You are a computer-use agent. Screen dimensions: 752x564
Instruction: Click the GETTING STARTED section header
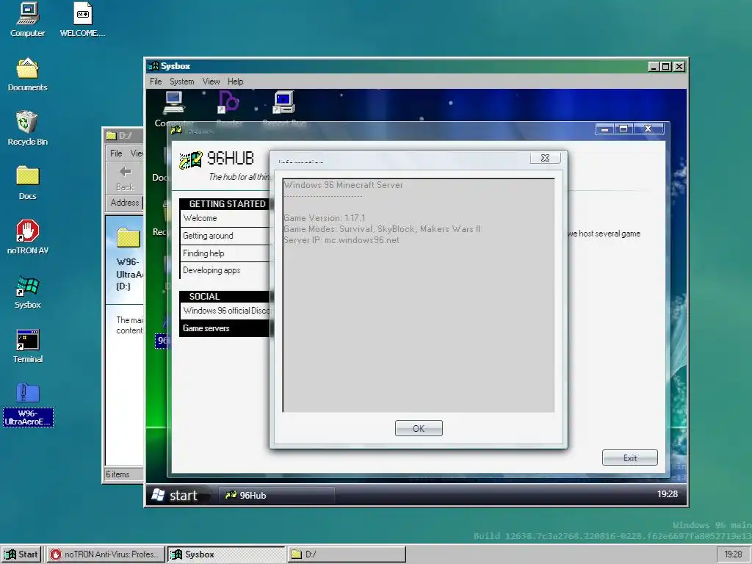click(x=225, y=204)
